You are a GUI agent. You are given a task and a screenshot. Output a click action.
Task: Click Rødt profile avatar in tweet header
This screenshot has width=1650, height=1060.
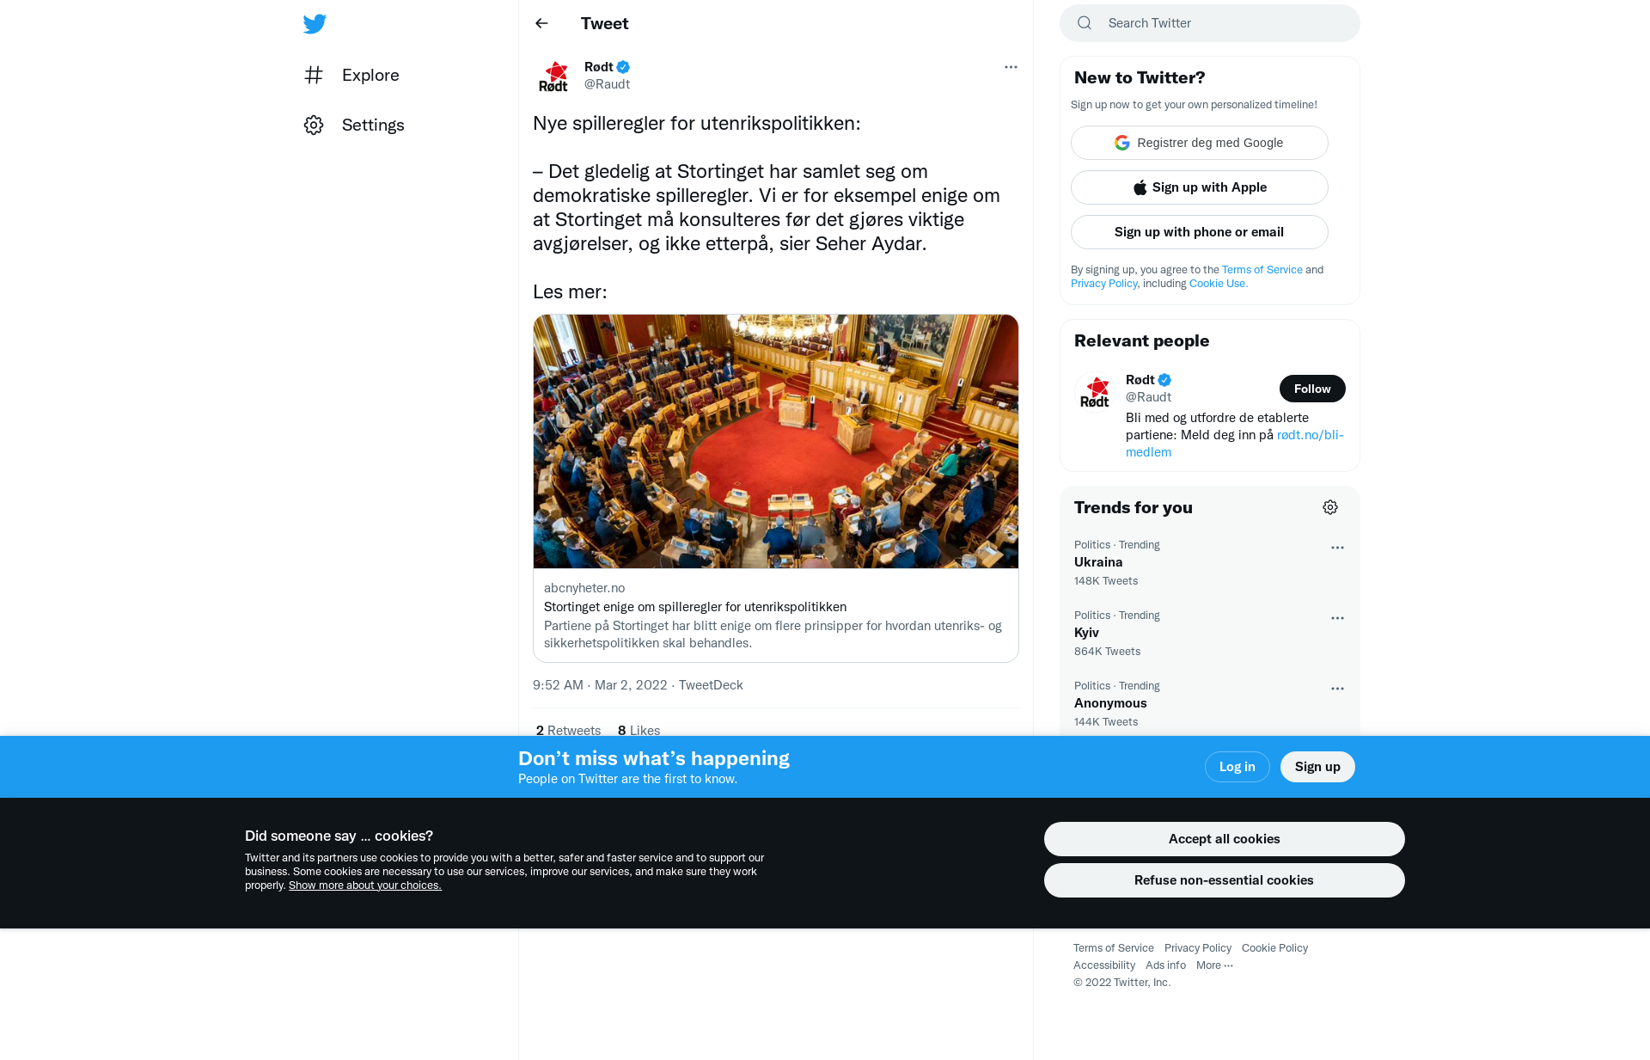pyautogui.click(x=553, y=76)
